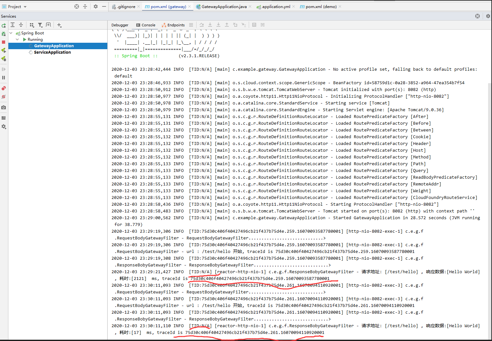
Task: Select the Debug rocket icon in Services sidebar
Action: click(4, 59)
